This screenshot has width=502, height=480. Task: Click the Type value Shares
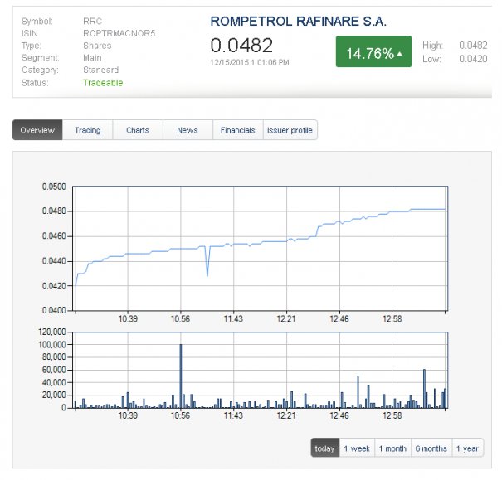click(x=97, y=46)
